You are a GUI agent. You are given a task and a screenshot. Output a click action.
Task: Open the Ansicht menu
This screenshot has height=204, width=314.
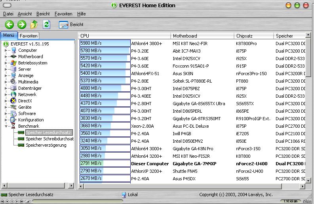pyautogui.click(x=25, y=14)
